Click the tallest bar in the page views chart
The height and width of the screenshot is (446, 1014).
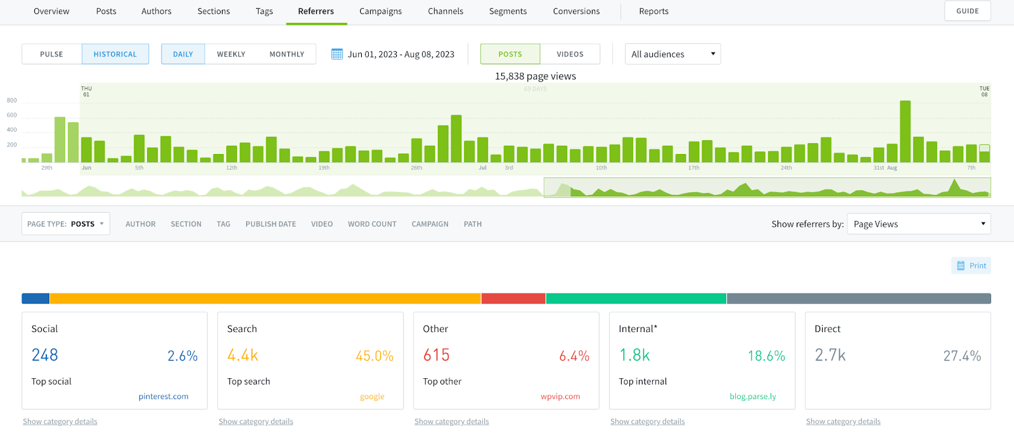(x=905, y=132)
